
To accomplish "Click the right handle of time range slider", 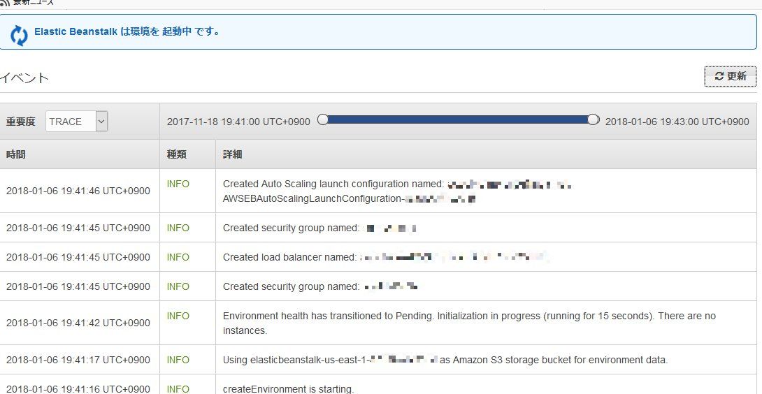I will [x=593, y=120].
